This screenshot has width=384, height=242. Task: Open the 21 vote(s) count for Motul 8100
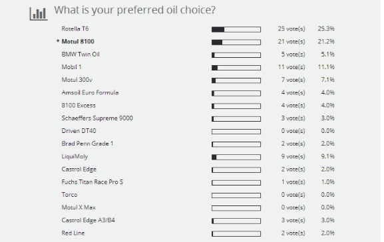tap(291, 41)
